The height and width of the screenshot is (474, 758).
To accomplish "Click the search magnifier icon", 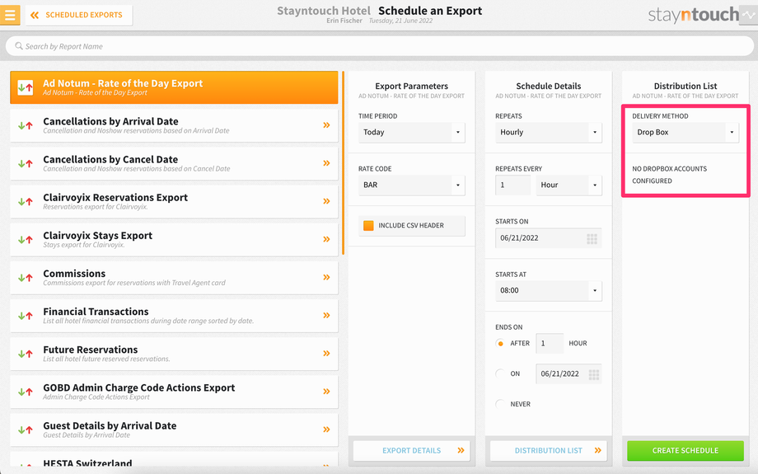I will [19, 46].
